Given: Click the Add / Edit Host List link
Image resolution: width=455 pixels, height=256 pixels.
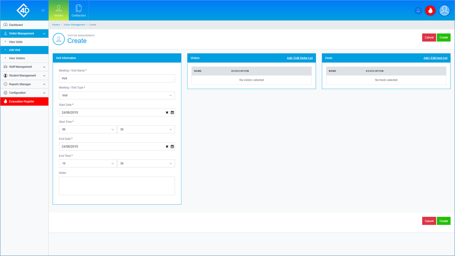Looking at the screenshot, I should tap(435, 58).
